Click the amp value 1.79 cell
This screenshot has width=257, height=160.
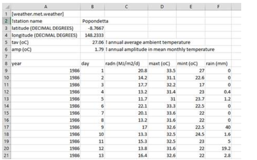coord(92,49)
